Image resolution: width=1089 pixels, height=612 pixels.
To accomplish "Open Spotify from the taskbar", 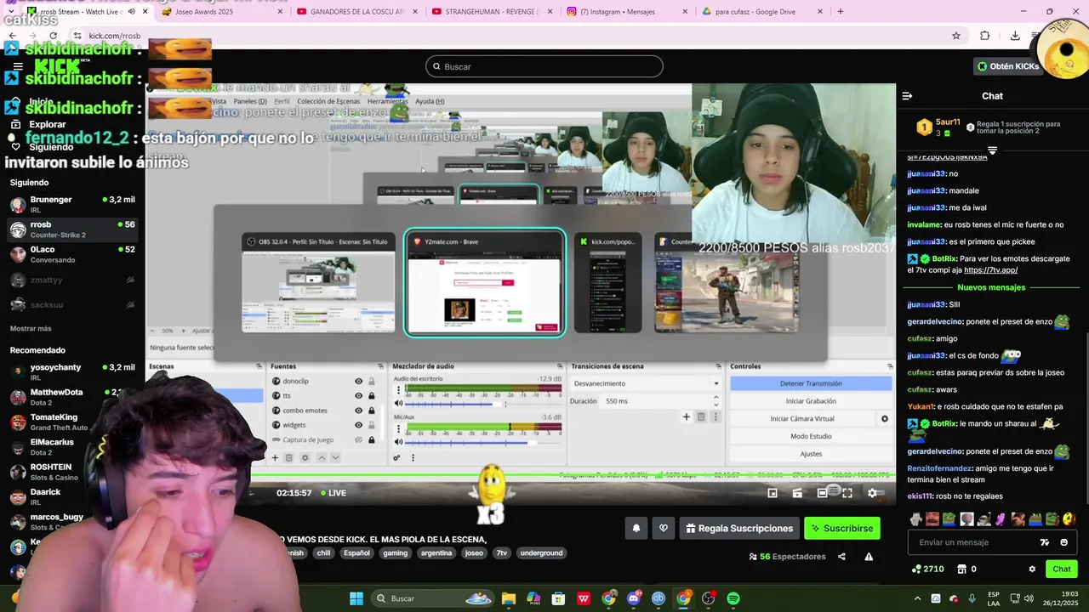I will click(x=733, y=598).
